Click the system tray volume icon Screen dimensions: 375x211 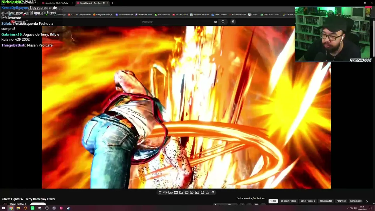(x=355, y=208)
